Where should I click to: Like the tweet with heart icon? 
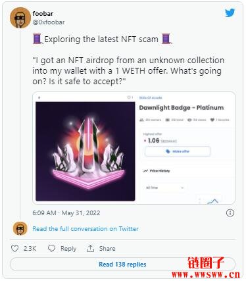pos(14,249)
